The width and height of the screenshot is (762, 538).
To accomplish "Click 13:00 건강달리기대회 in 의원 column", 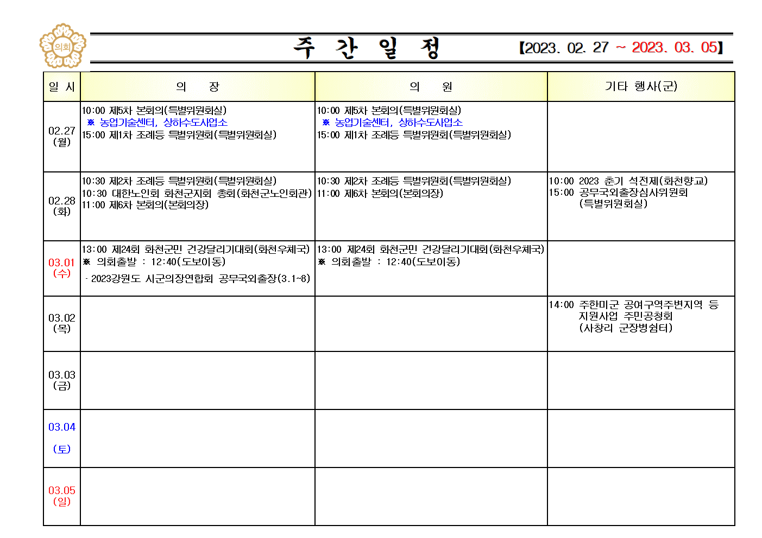I will pos(431,249).
